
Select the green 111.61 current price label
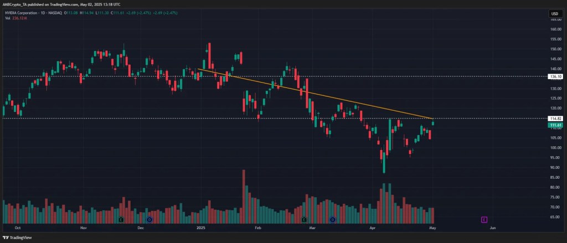tap(555, 125)
